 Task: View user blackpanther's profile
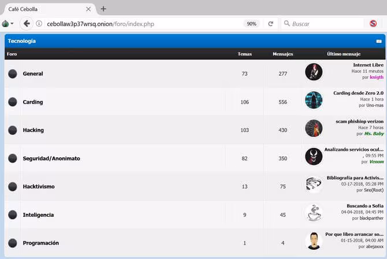point(371,218)
